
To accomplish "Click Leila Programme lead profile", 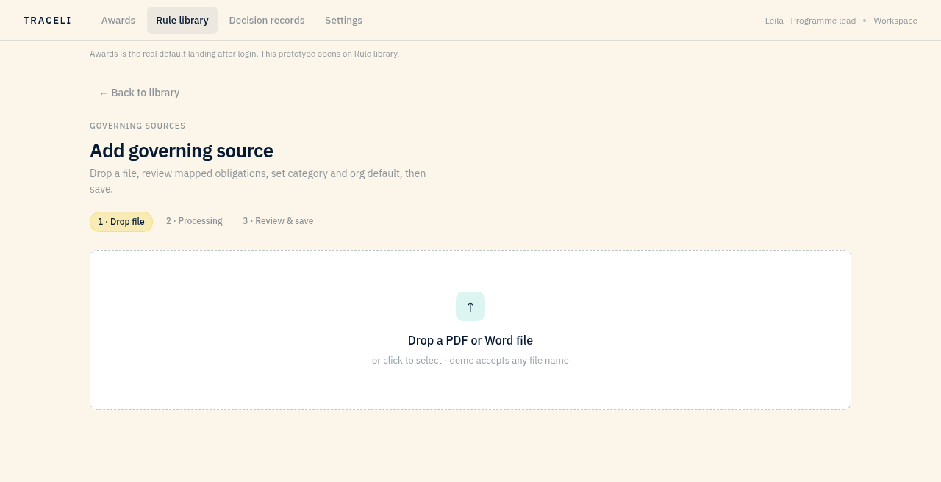I will tap(810, 21).
